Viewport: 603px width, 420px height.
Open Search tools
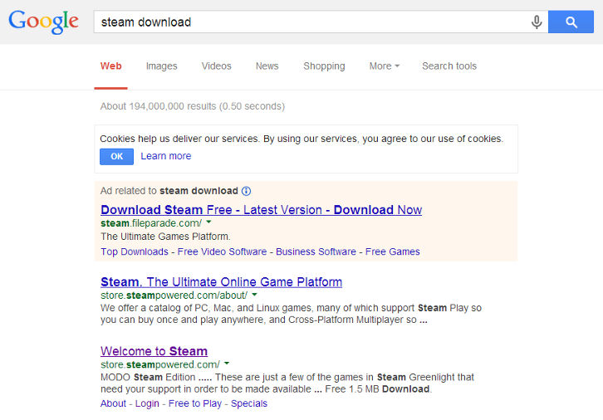(449, 66)
